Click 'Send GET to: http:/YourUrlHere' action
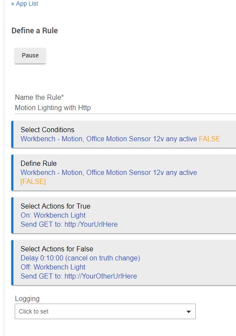 [x=69, y=224]
